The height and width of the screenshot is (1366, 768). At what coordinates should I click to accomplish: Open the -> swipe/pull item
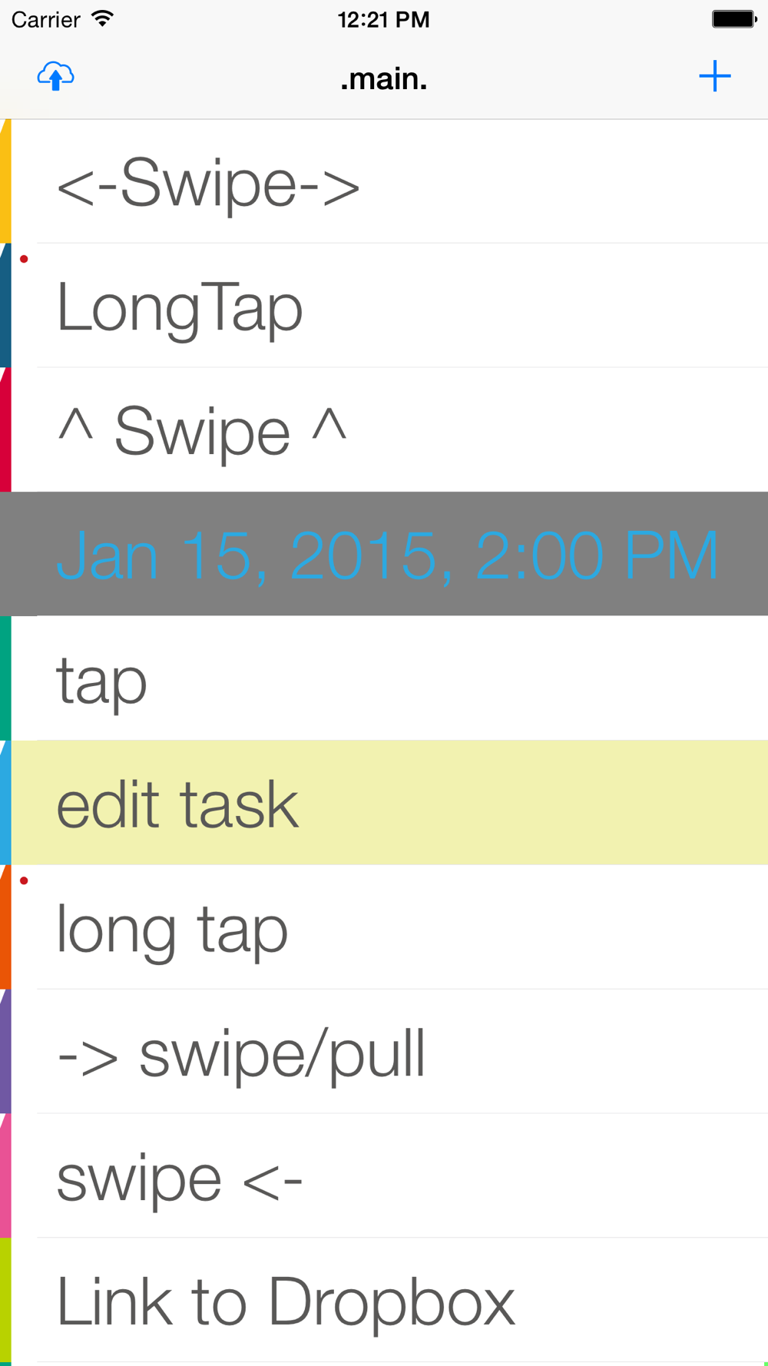point(384,1052)
